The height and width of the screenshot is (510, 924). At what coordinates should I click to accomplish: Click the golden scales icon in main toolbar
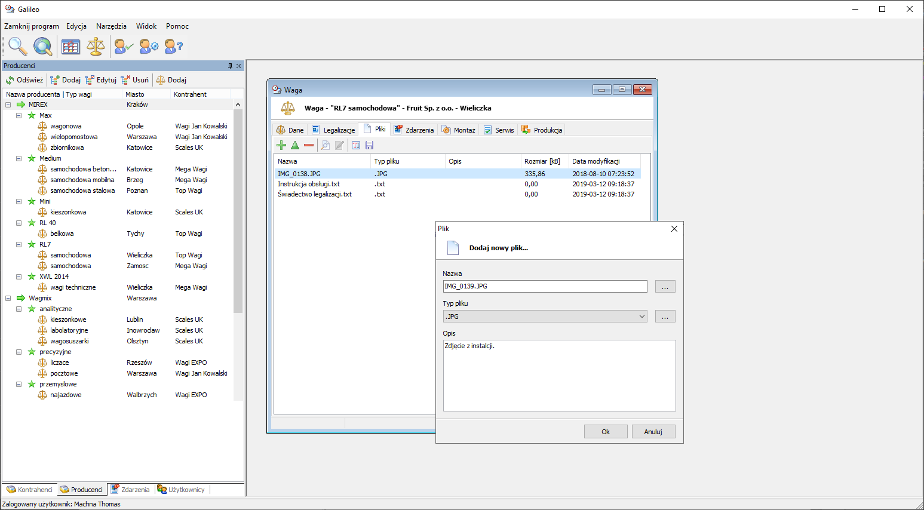coord(96,46)
